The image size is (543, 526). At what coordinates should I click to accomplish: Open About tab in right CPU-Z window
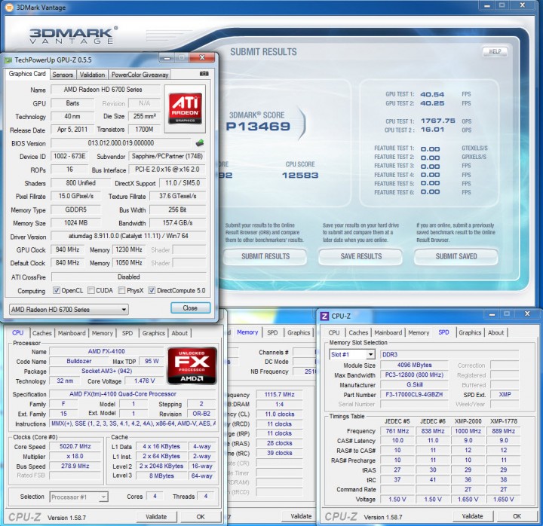point(496,332)
